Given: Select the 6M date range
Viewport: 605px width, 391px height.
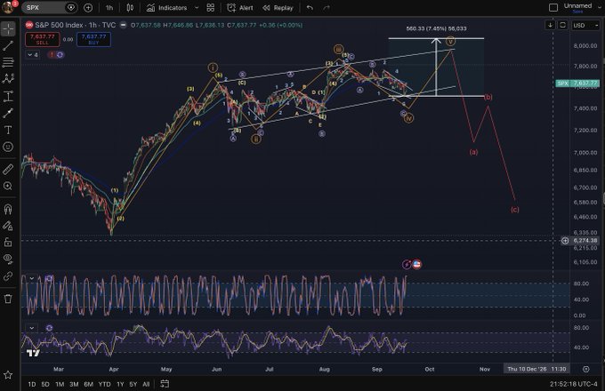Looking at the screenshot, I should click(88, 384).
